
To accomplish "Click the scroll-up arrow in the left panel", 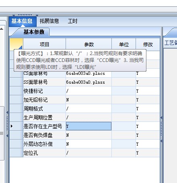I will [x=2, y=29].
